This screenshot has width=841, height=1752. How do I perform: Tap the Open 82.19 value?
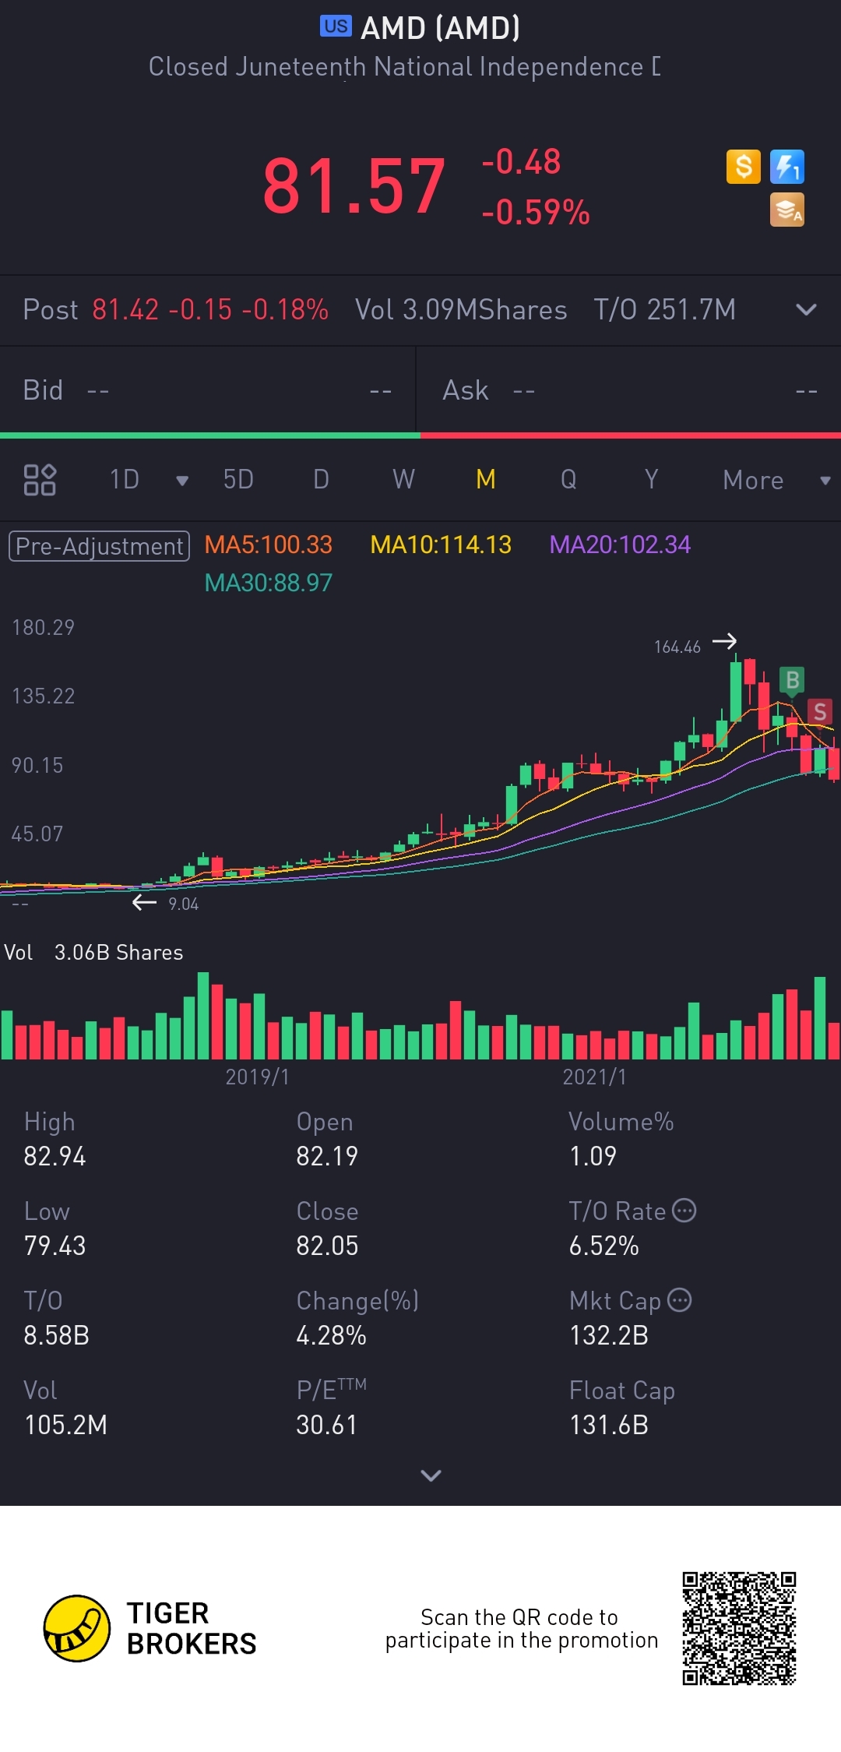pyautogui.click(x=327, y=1156)
